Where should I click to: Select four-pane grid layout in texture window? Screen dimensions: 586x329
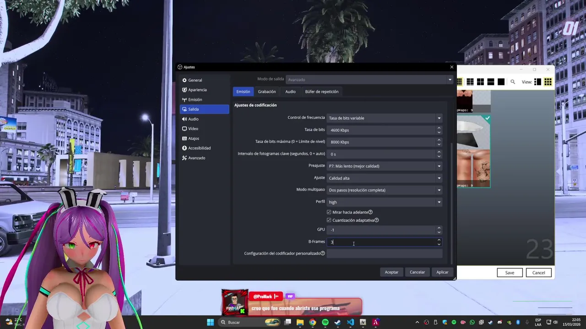pos(480,82)
